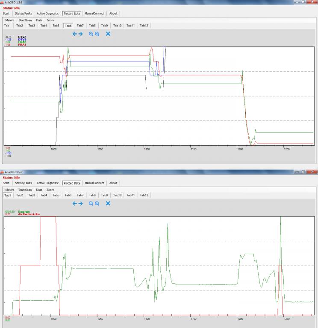
Task: Open ManualConnect tab in the DTV/FRA graph window
Action: [x=94, y=13]
